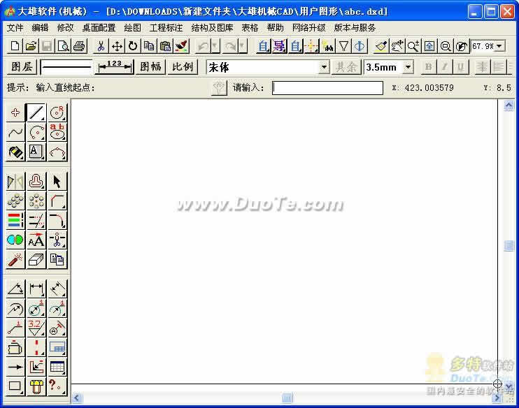Select the Mirror tool
This screenshot has width=519, height=408.
15,182
